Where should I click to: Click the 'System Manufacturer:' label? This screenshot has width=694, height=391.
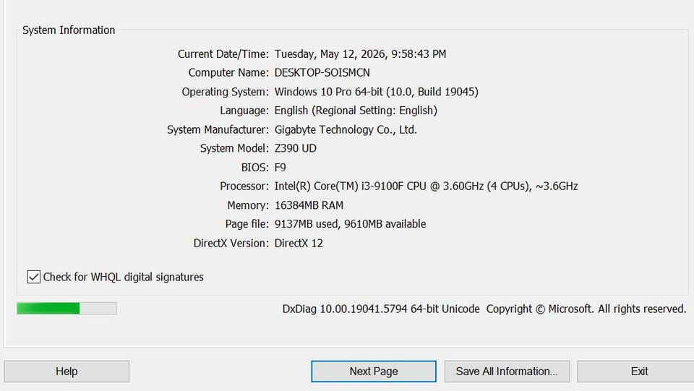coord(218,129)
